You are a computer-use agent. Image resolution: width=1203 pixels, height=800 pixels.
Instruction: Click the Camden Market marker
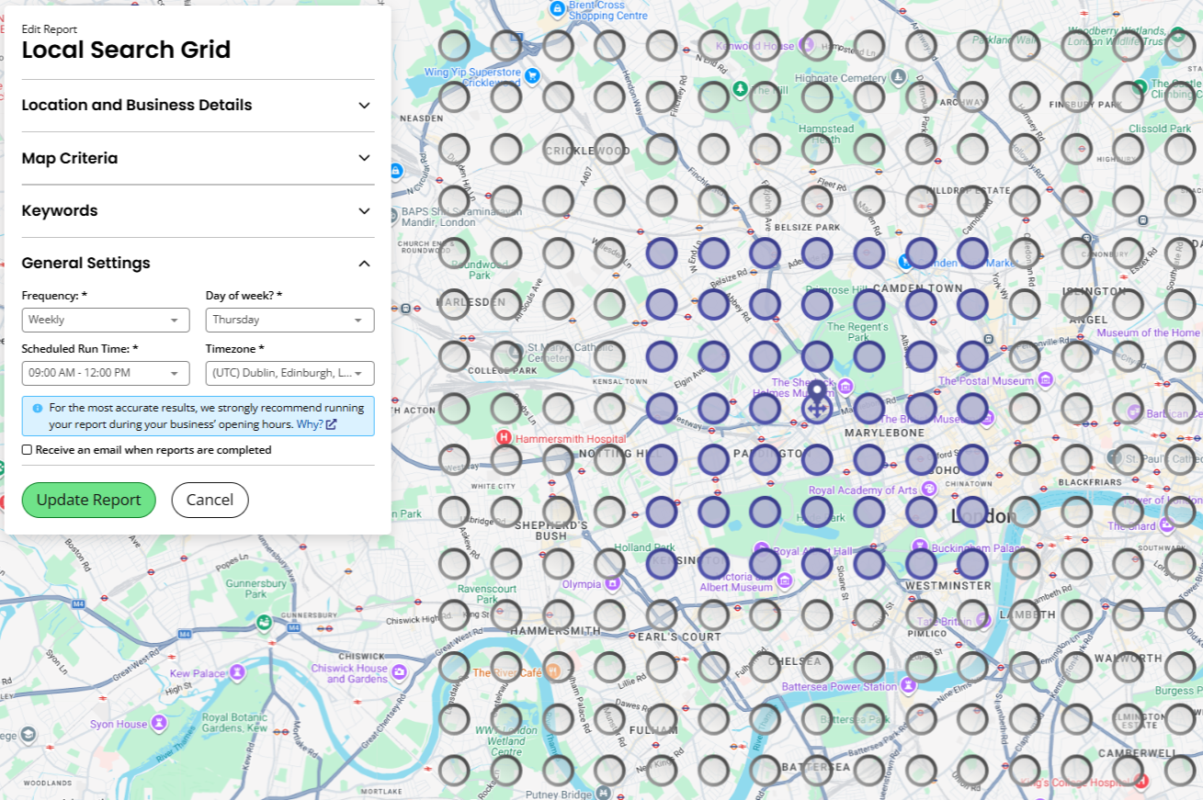(x=904, y=263)
